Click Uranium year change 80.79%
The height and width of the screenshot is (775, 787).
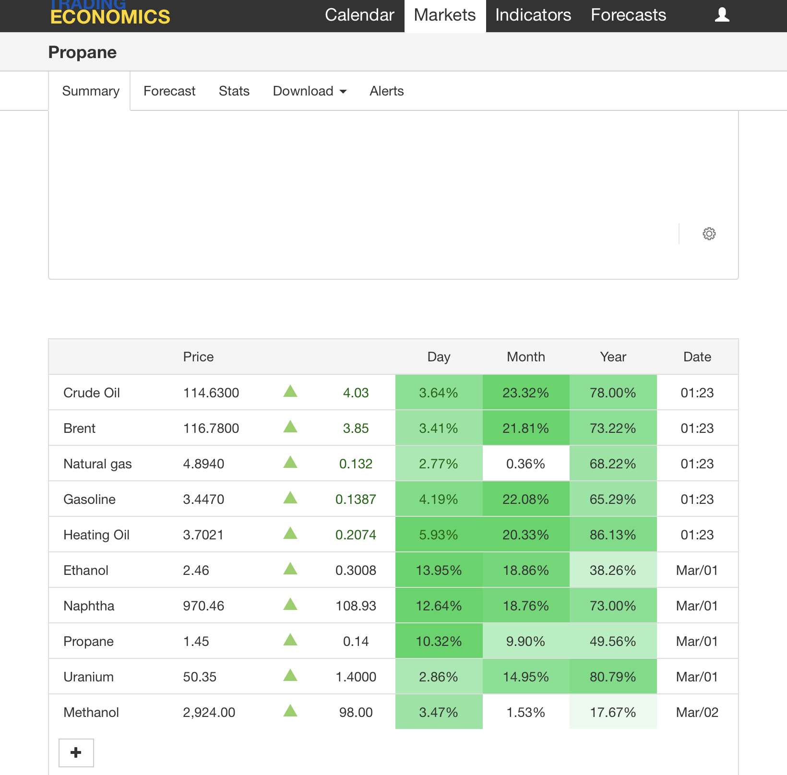pos(613,677)
